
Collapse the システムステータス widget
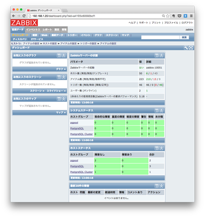pos(162,110)
